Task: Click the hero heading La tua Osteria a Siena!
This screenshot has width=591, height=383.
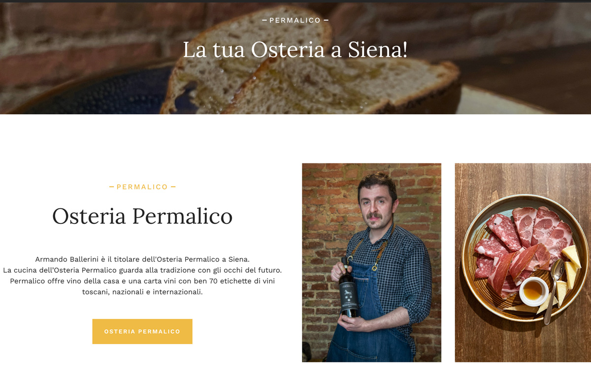Action: [295, 50]
